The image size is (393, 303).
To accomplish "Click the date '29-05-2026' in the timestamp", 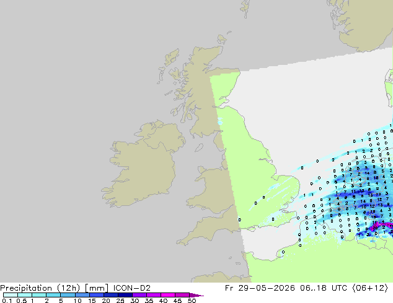I will point(267,288).
